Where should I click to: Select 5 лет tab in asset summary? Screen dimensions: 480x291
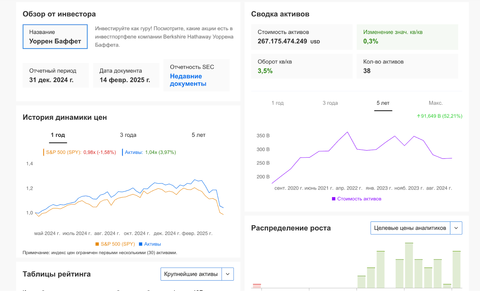click(x=383, y=103)
